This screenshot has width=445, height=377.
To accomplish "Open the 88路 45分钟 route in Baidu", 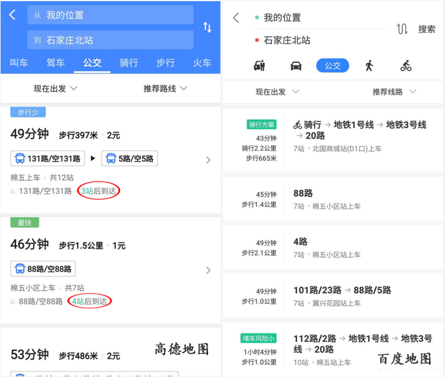I will (333, 199).
